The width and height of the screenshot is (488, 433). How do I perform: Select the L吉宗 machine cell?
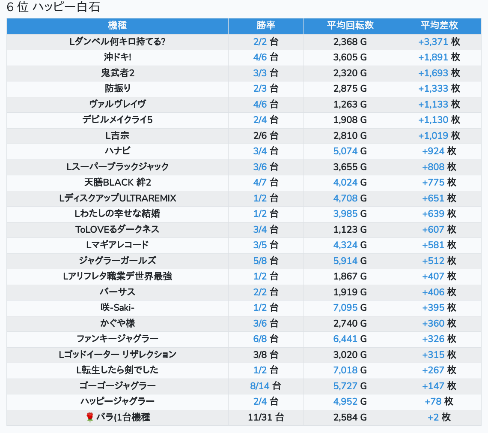(x=117, y=135)
